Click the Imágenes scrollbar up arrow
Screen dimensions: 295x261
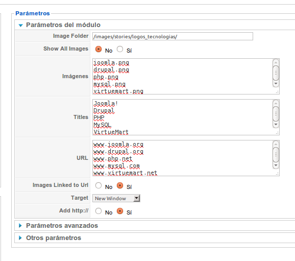pos(276,62)
